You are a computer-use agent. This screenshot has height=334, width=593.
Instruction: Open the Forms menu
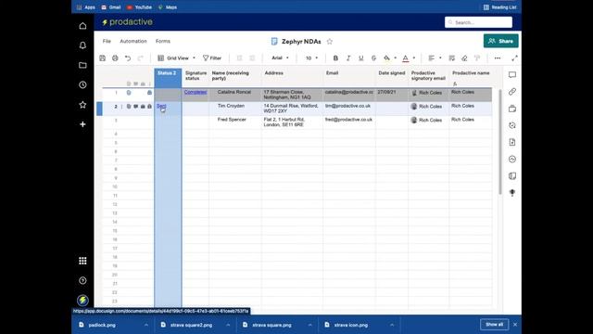tap(163, 41)
